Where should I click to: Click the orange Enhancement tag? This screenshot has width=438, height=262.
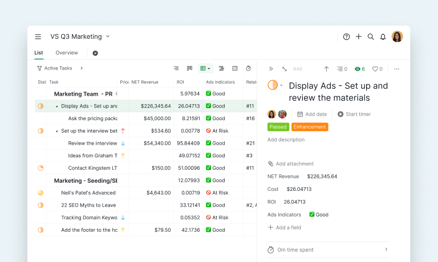pos(310,127)
